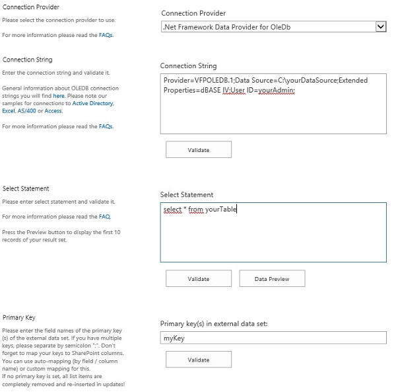This screenshot has height=392, width=396.
Task: Validate the select statement
Action: [199, 279]
